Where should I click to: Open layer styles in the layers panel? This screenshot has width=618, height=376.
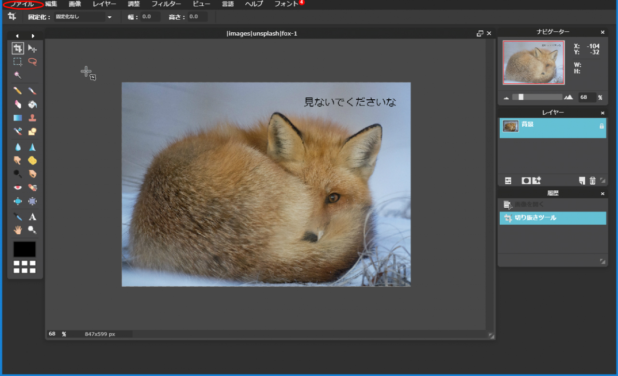click(536, 180)
